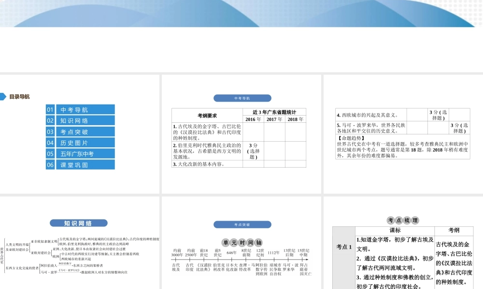Click the 【命题趋势】 paragraph
This screenshot has height=289, width=483.
(x=403, y=147)
